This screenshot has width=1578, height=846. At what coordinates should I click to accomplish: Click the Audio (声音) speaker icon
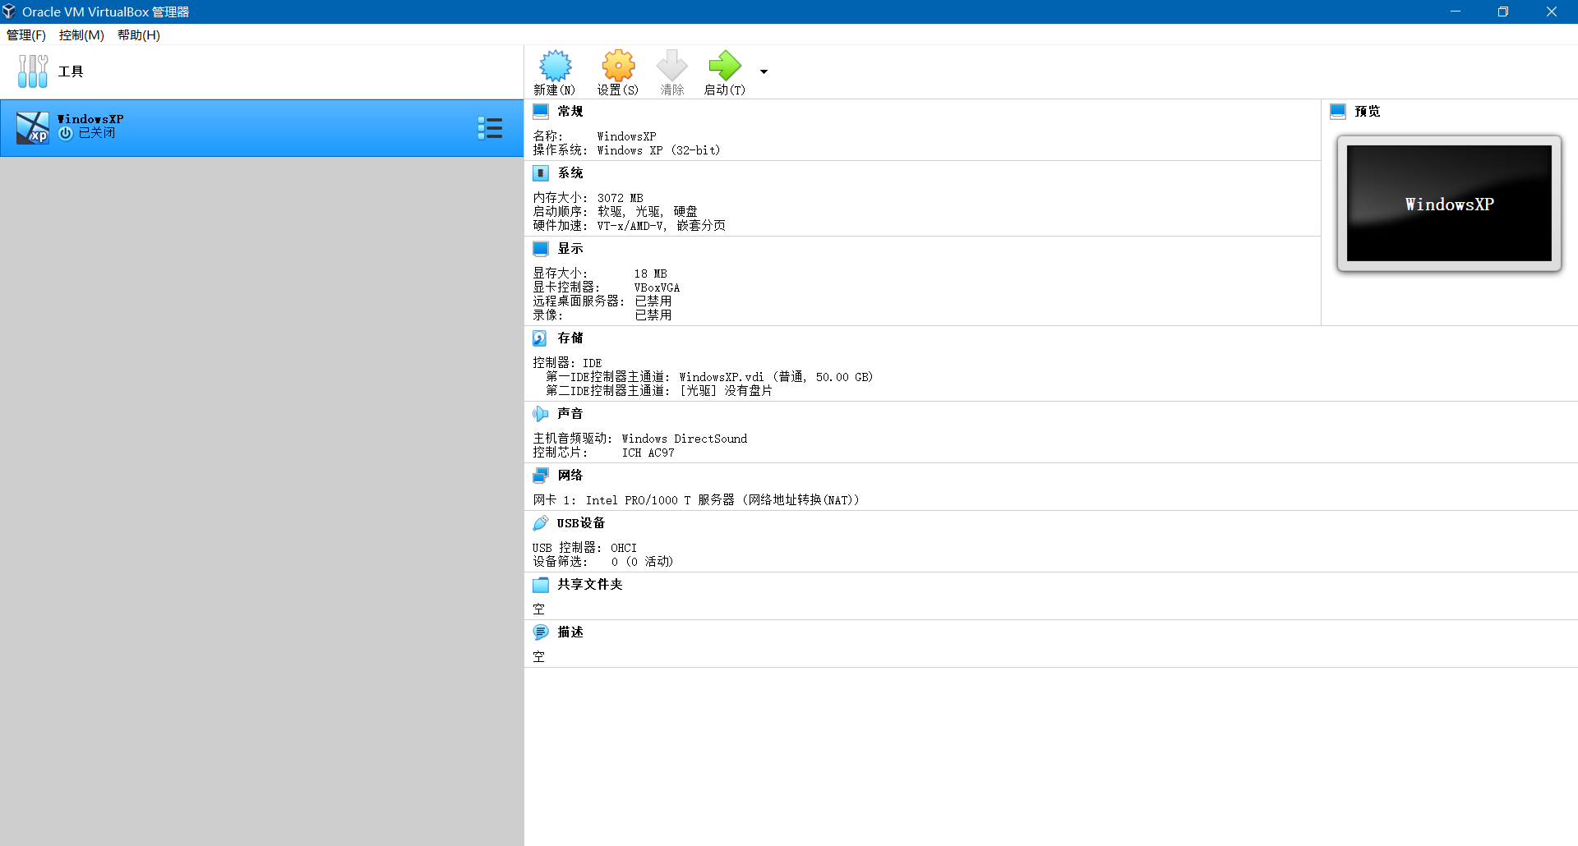540,414
